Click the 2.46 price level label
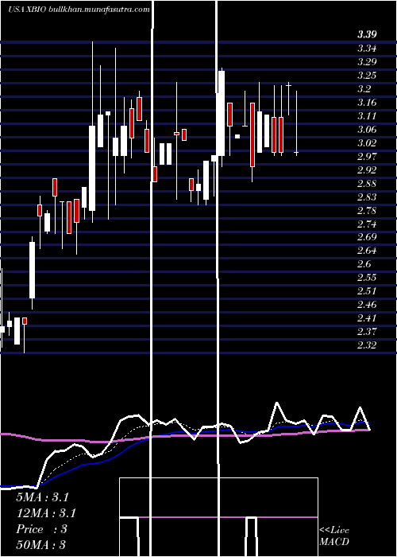This screenshot has height=557, width=397. 367,305
